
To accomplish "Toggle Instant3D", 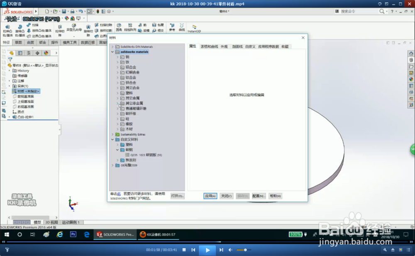I will [x=194, y=29].
